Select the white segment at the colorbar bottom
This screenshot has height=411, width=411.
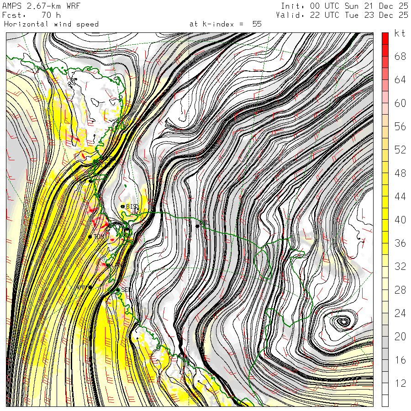385,400
